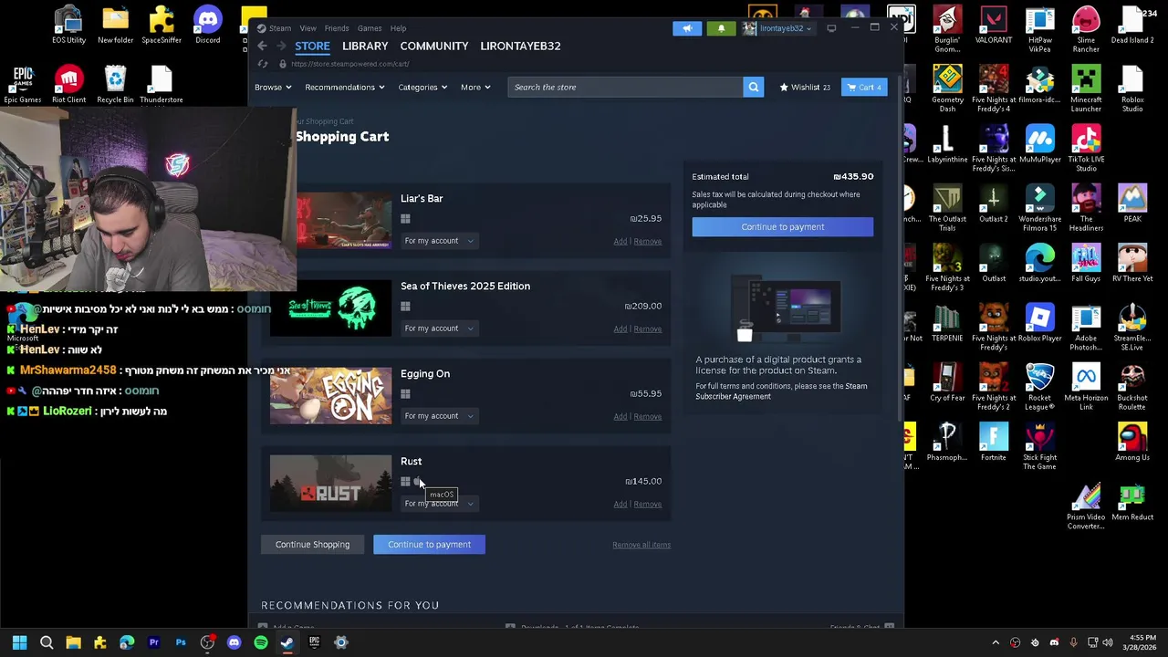Click Continue to payment below cart items
1168x657 pixels.
(x=429, y=545)
